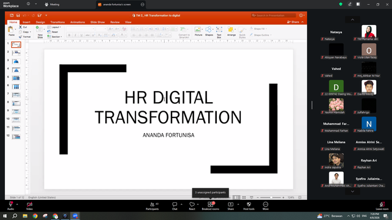Viewport: 392px width, 220px height.
Task: Open the Copy dropdown arrow
Action: [30, 32]
